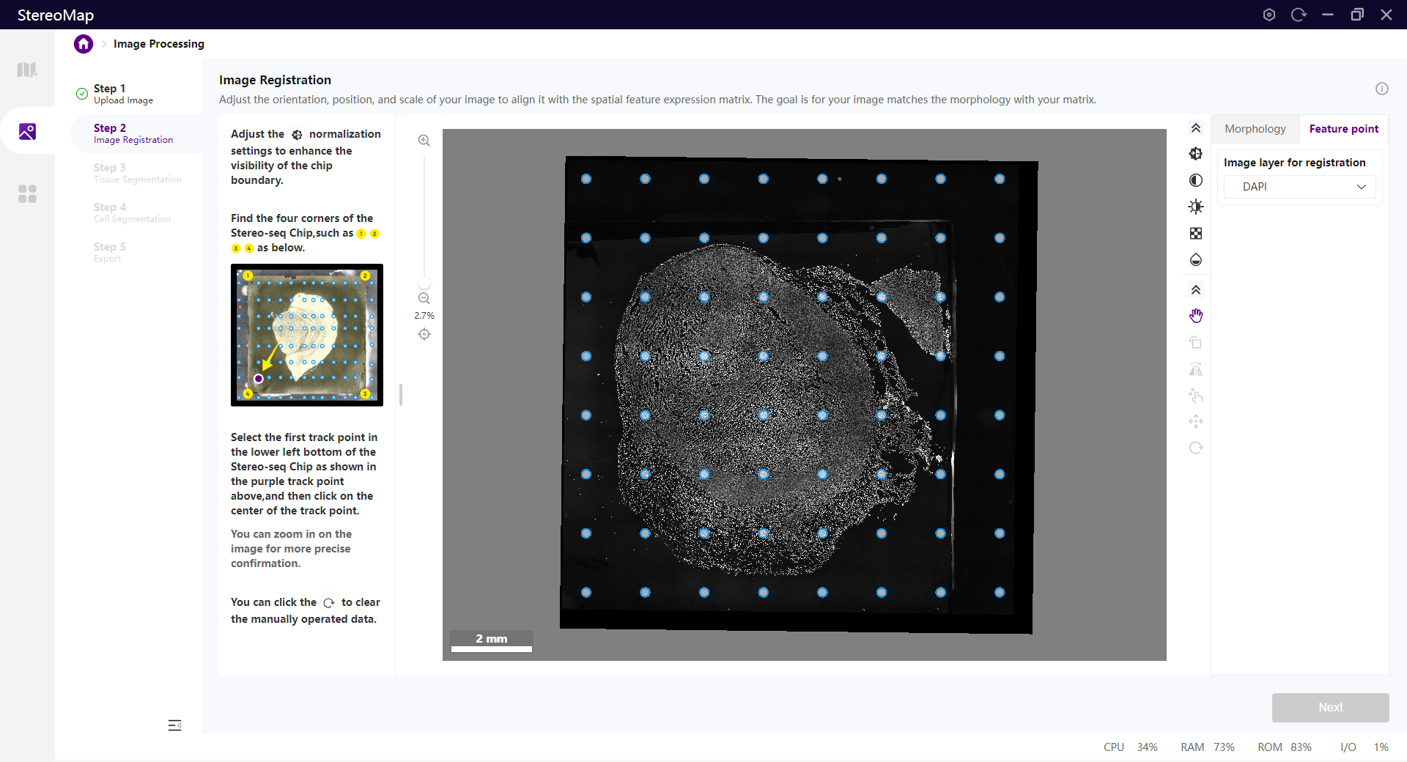Open the normalization settings tool
The image size is (1407, 762).
(x=1196, y=154)
